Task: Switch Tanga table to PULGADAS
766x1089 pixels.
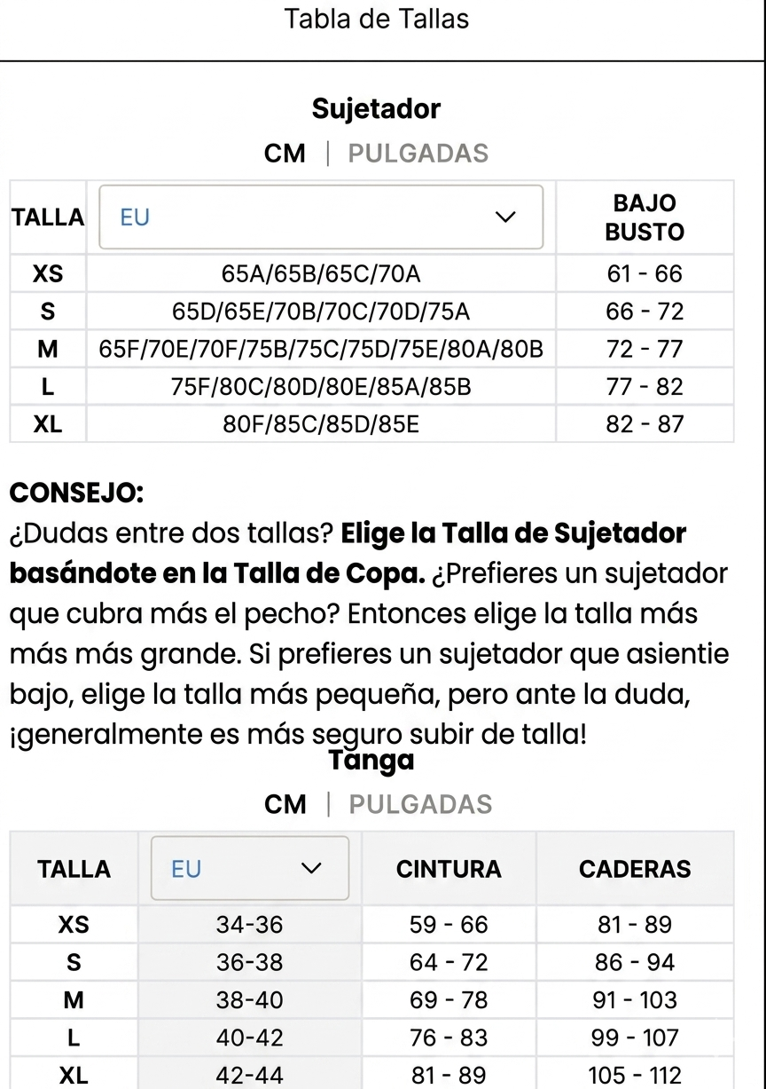Action: coord(420,805)
